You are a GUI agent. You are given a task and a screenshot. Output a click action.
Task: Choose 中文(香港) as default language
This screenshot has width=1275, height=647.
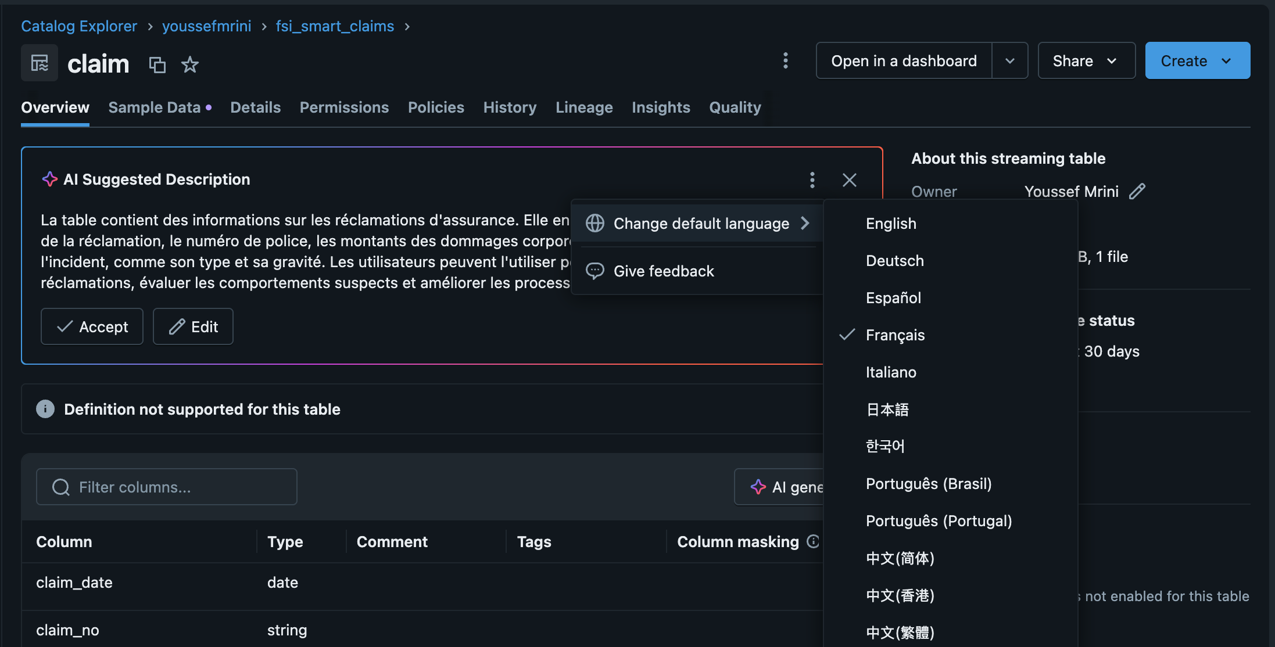pyautogui.click(x=951, y=595)
